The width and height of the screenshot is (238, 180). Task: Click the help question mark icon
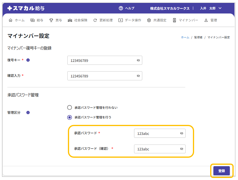pyautogui.click(x=121, y=8)
